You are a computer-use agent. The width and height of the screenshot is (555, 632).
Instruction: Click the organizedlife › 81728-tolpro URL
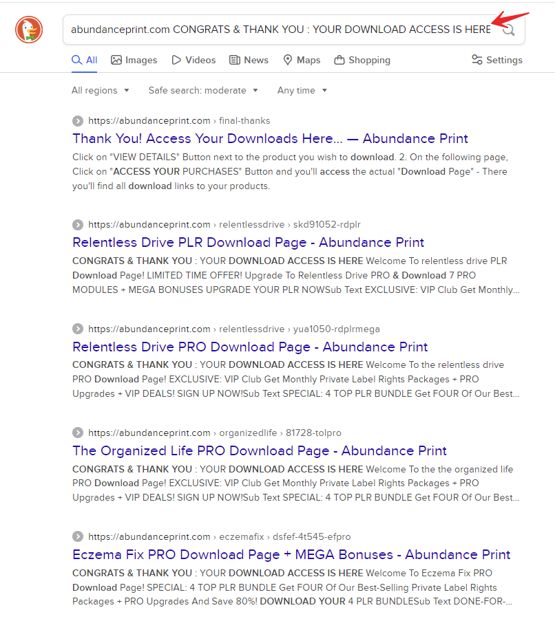coord(215,433)
